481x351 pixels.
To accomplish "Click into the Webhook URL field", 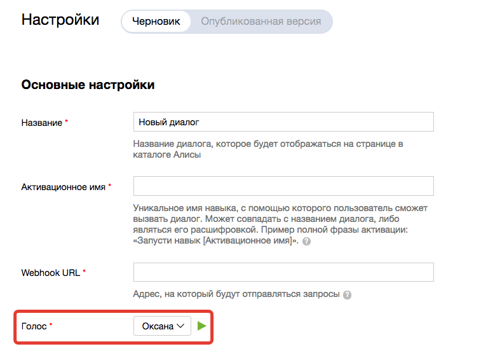I will point(283,272).
